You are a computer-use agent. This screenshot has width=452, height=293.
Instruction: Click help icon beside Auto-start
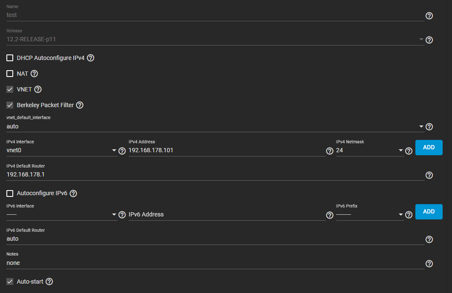(x=49, y=282)
